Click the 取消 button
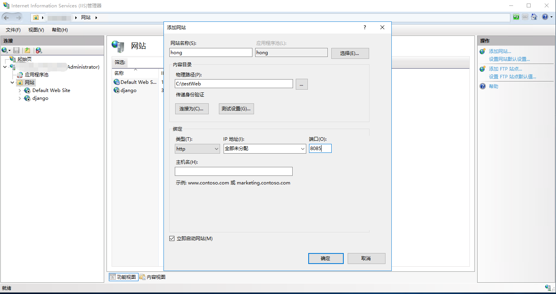 [366, 259]
